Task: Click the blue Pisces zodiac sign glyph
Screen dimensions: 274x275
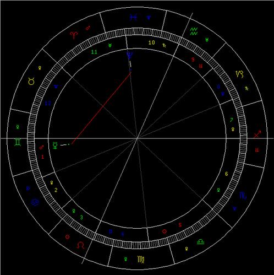Action: tap(133, 18)
